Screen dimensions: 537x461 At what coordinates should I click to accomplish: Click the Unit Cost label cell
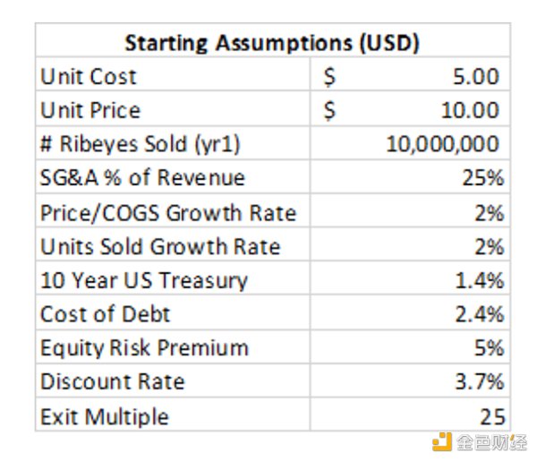click(x=89, y=77)
